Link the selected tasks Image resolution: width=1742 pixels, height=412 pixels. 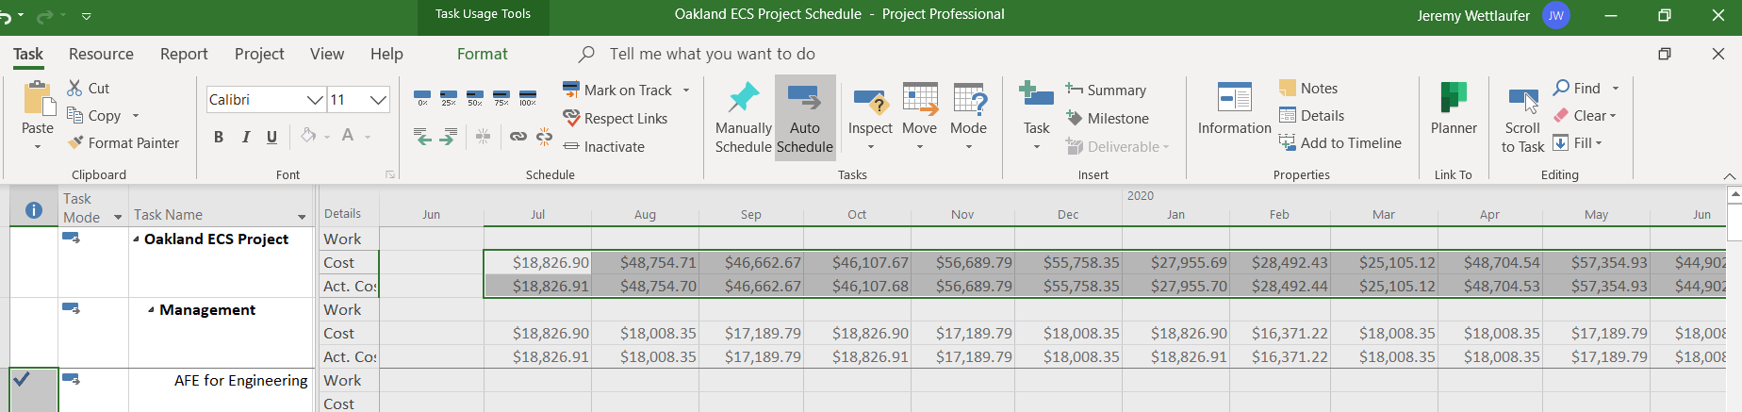(518, 137)
